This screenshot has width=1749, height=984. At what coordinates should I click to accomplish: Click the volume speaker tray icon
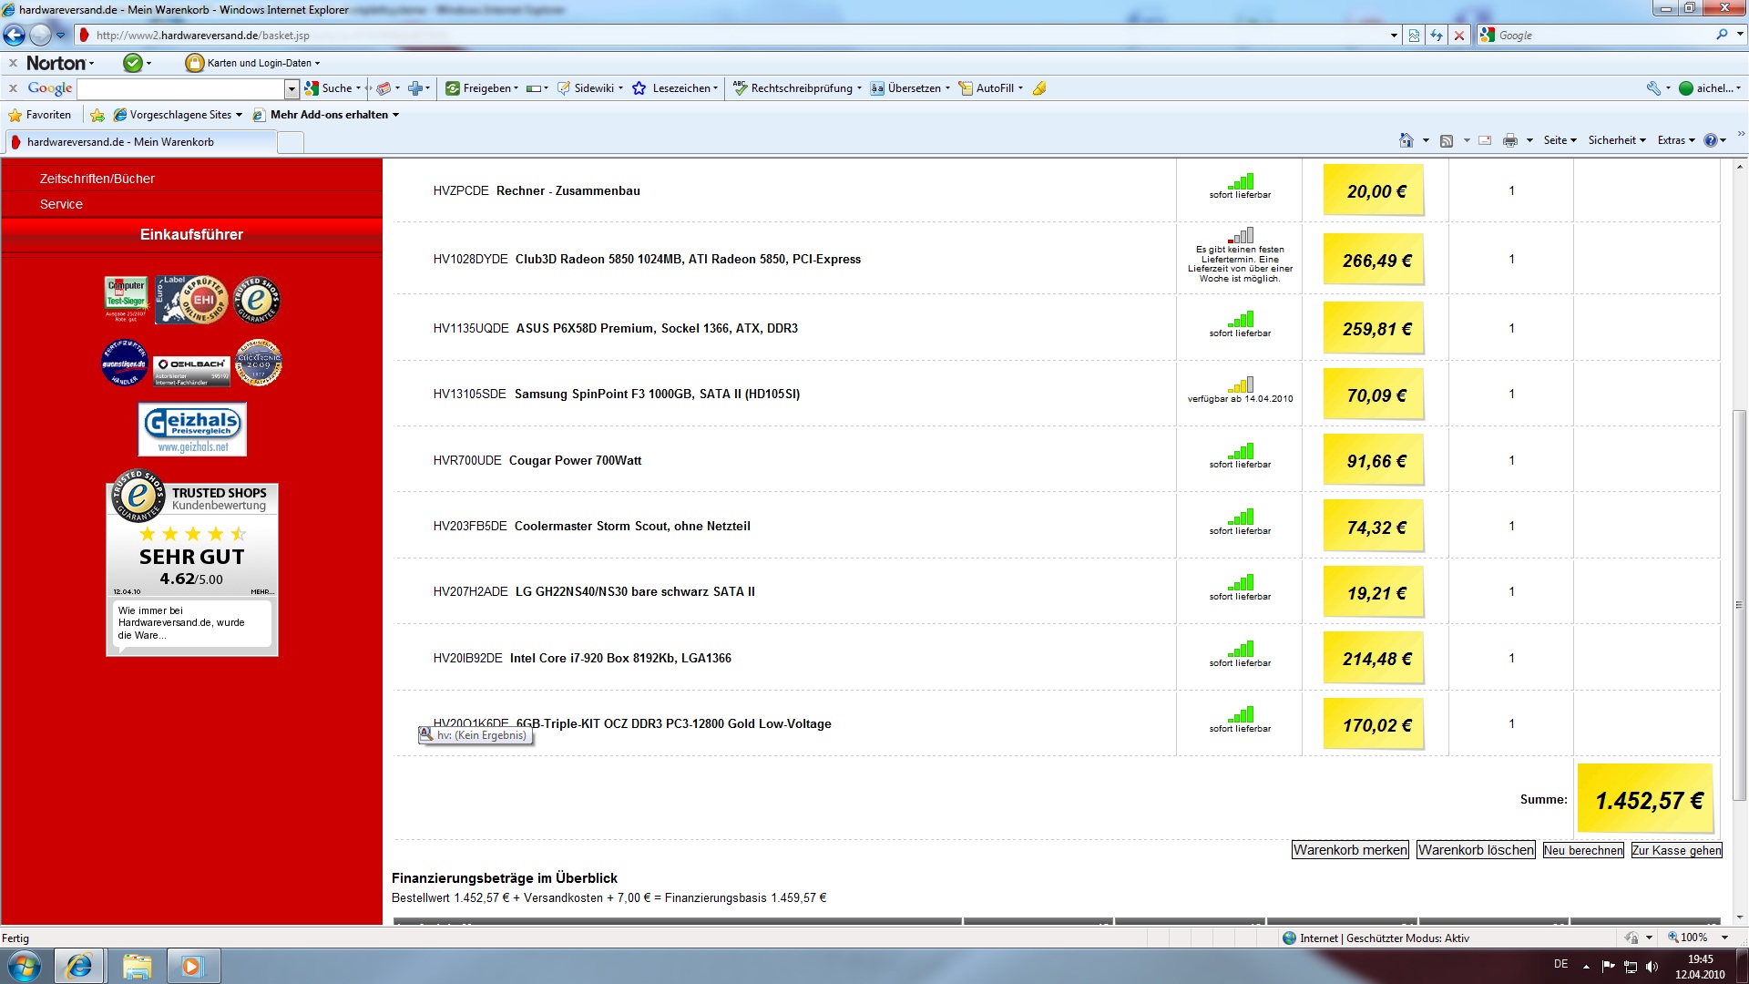(1652, 966)
